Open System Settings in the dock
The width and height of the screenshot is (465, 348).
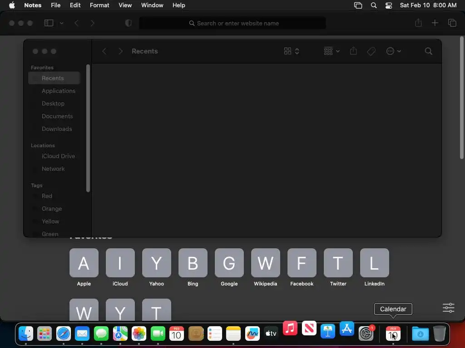coord(366,334)
